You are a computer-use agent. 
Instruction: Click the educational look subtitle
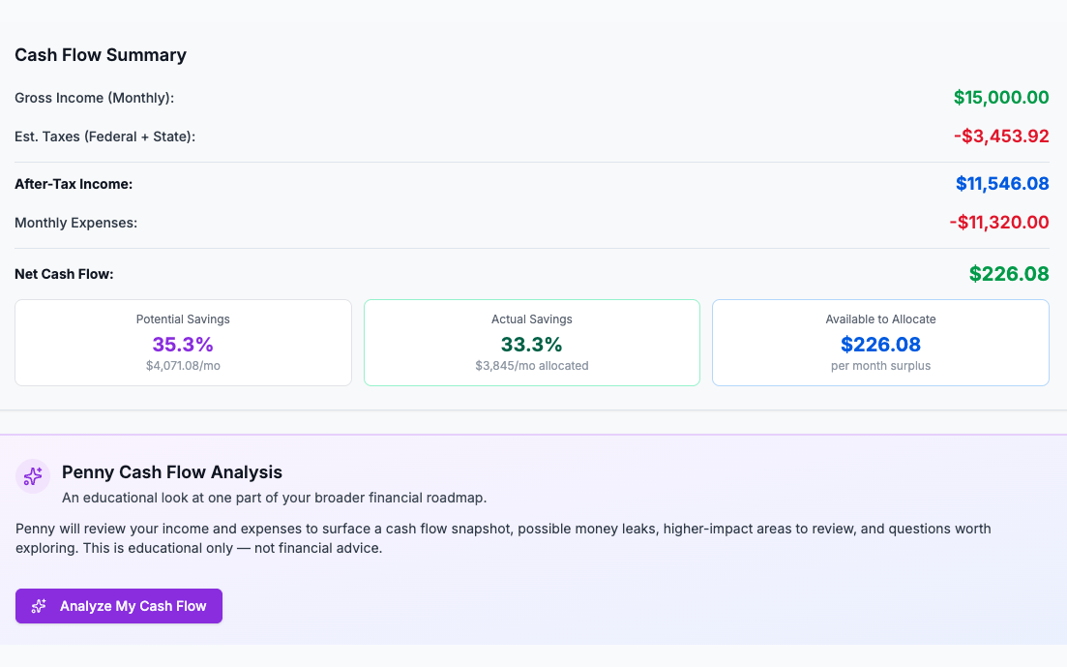point(274,498)
